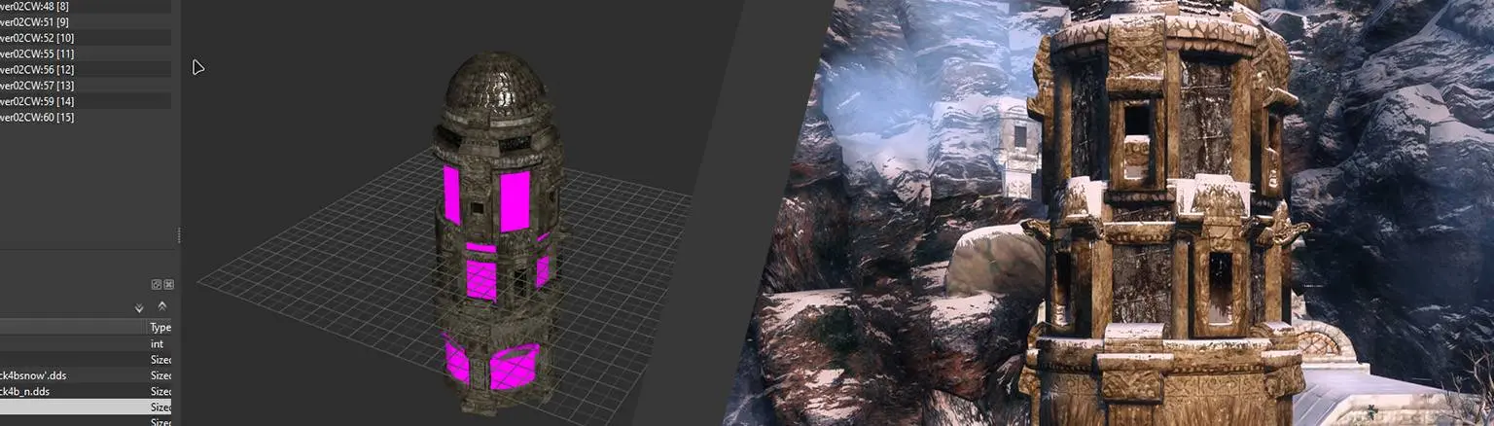Select block row ending ':48 [8]'

coord(86,6)
